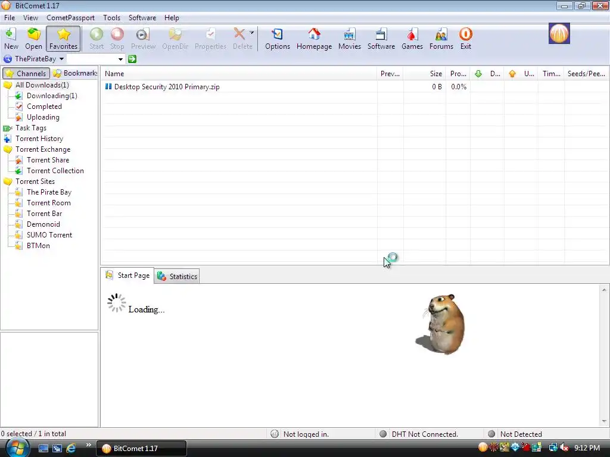Open a torrent with the Open icon

[33, 39]
